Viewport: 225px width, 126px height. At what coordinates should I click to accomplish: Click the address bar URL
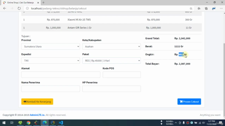click(x=59, y=8)
